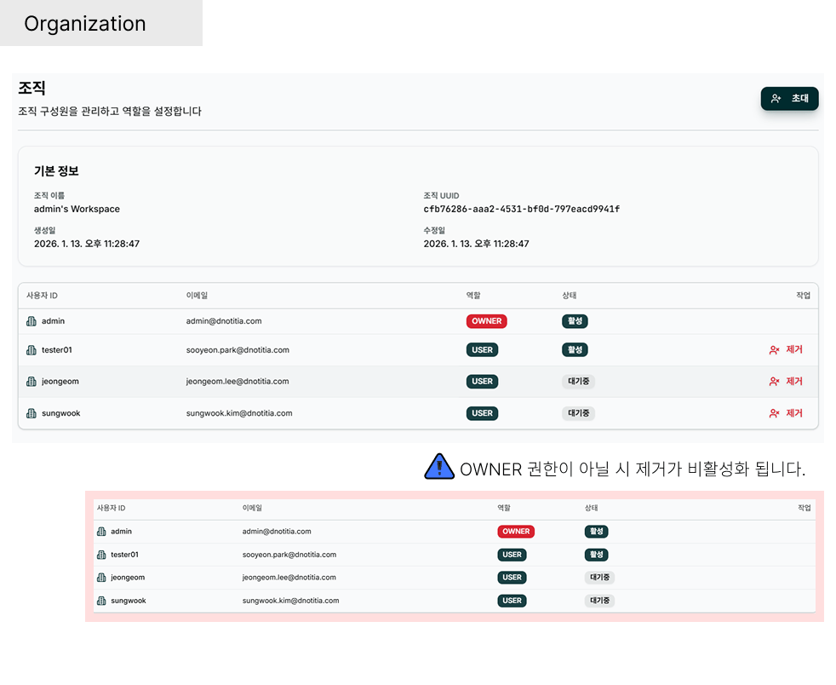Click the USER badge in upper jeongeom row
Viewport: 836px width, 685px height.
(482, 382)
